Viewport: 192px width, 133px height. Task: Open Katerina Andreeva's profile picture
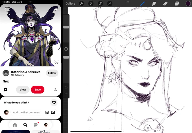click(6, 73)
